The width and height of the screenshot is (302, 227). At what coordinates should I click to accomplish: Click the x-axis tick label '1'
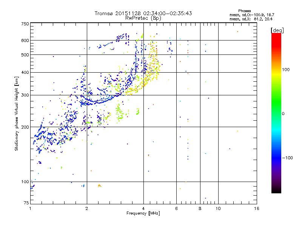(x=31, y=208)
